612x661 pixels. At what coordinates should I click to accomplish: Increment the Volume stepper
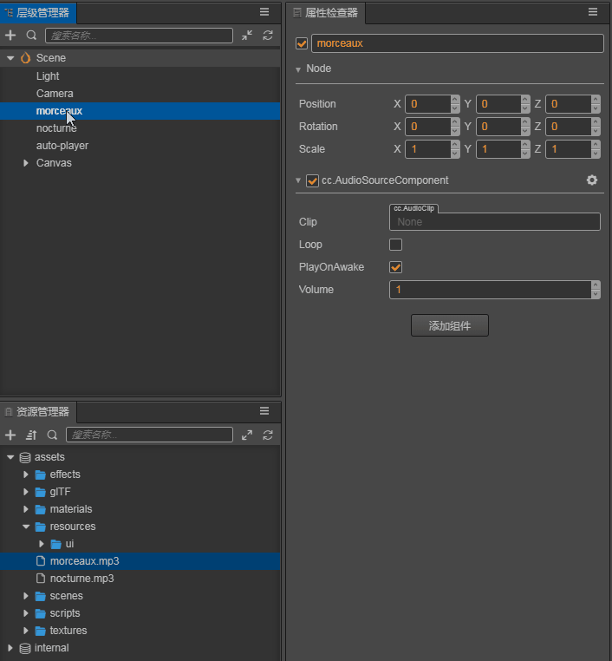596,285
